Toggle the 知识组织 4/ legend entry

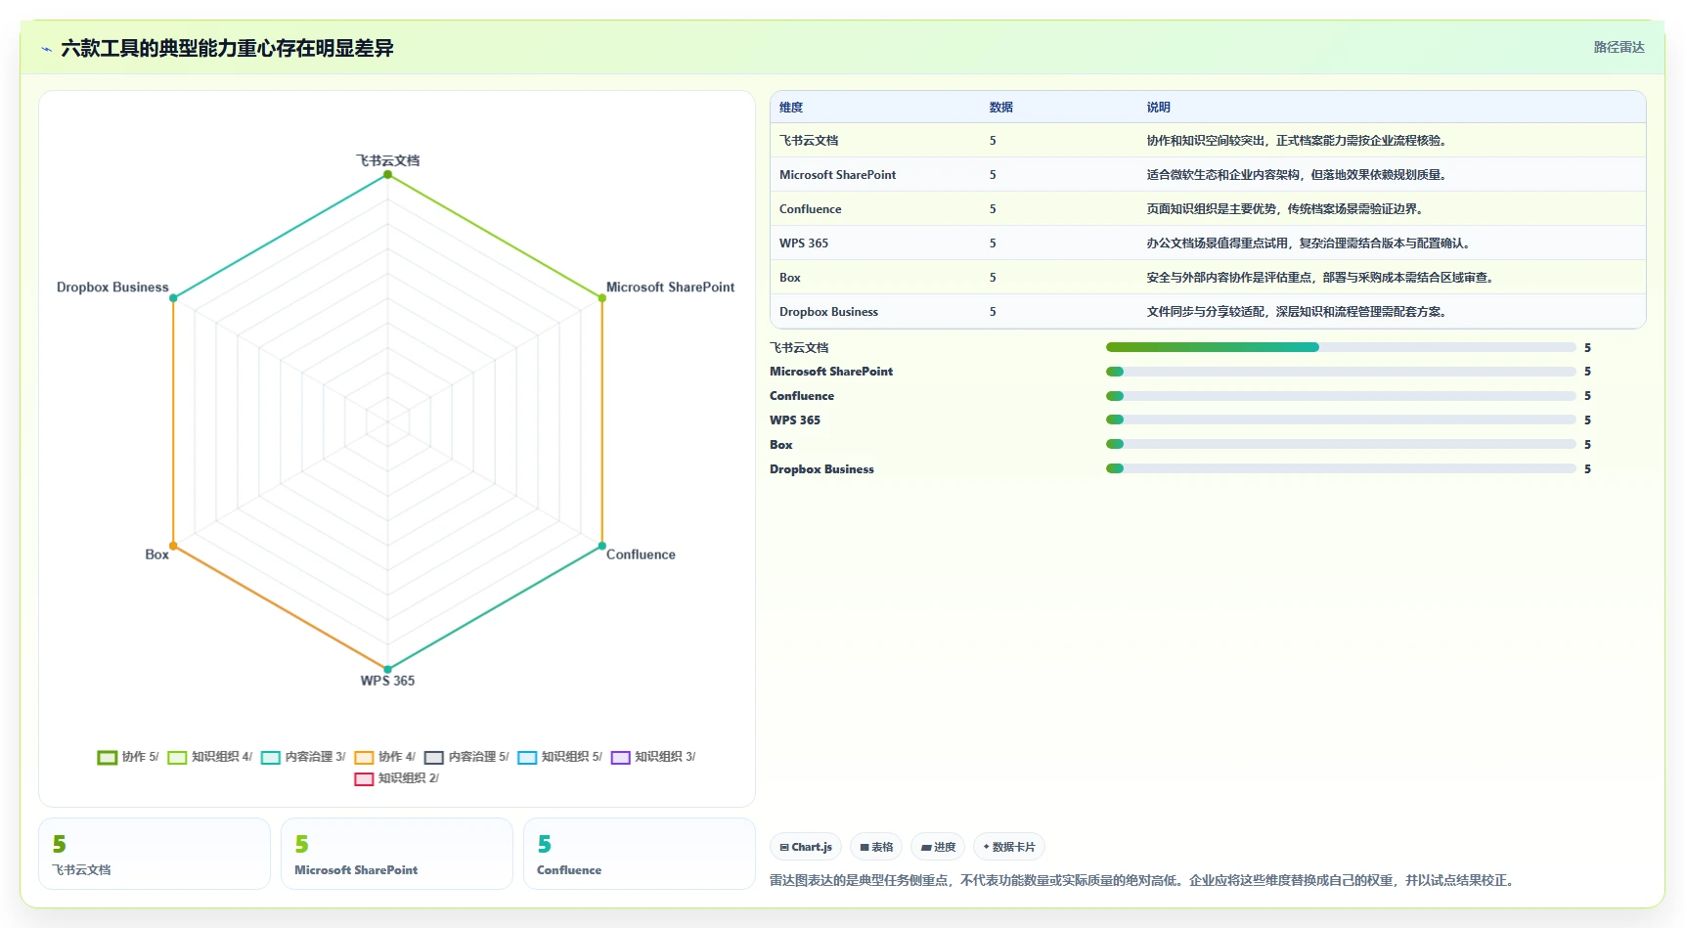click(x=210, y=757)
